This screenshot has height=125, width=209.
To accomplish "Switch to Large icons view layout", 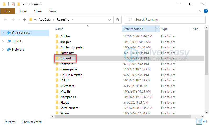I will click(x=205, y=122).
